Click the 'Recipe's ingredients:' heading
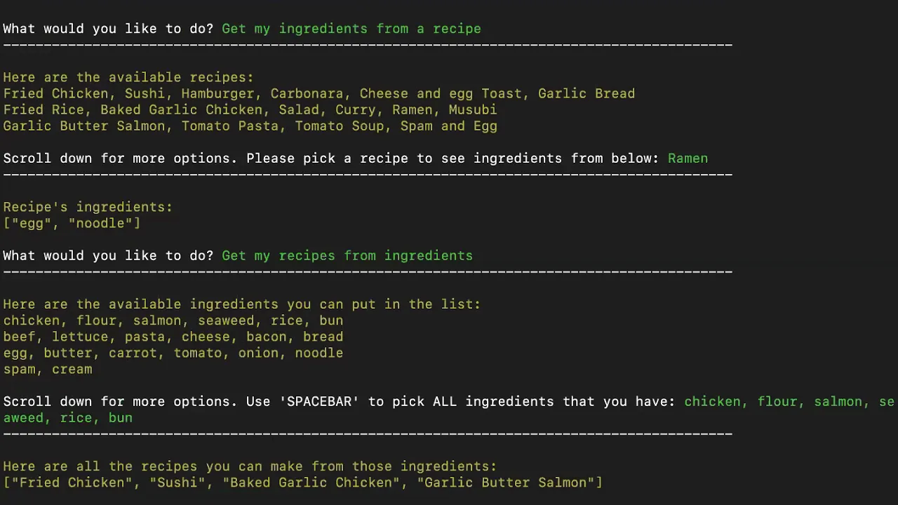 coord(88,207)
